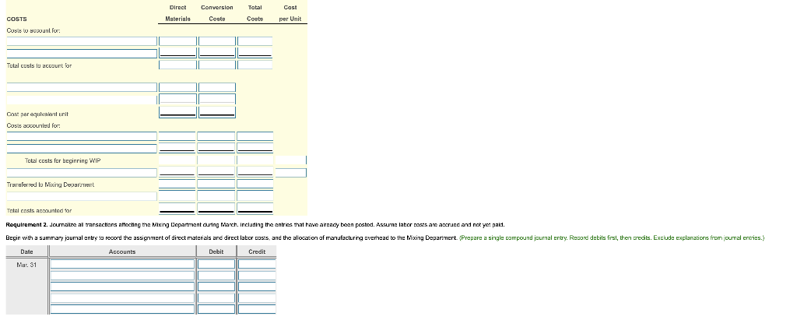Click the 'Requirement 2.' heading text

click(x=26, y=224)
